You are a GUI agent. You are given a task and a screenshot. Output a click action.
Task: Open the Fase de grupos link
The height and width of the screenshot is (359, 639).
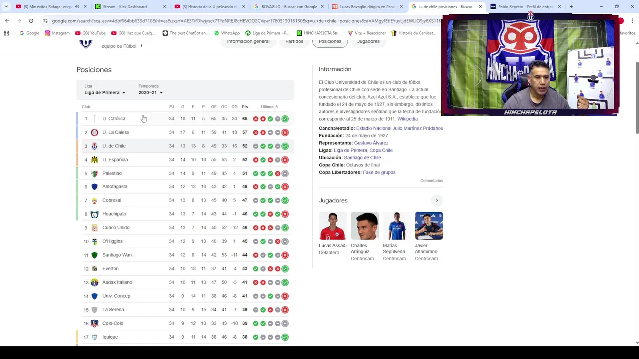pyautogui.click(x=379, y=172)
